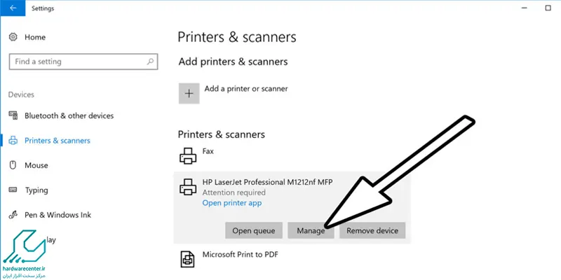
Task: Click the back arrow in Settings title bar
Action: [13, 8]
